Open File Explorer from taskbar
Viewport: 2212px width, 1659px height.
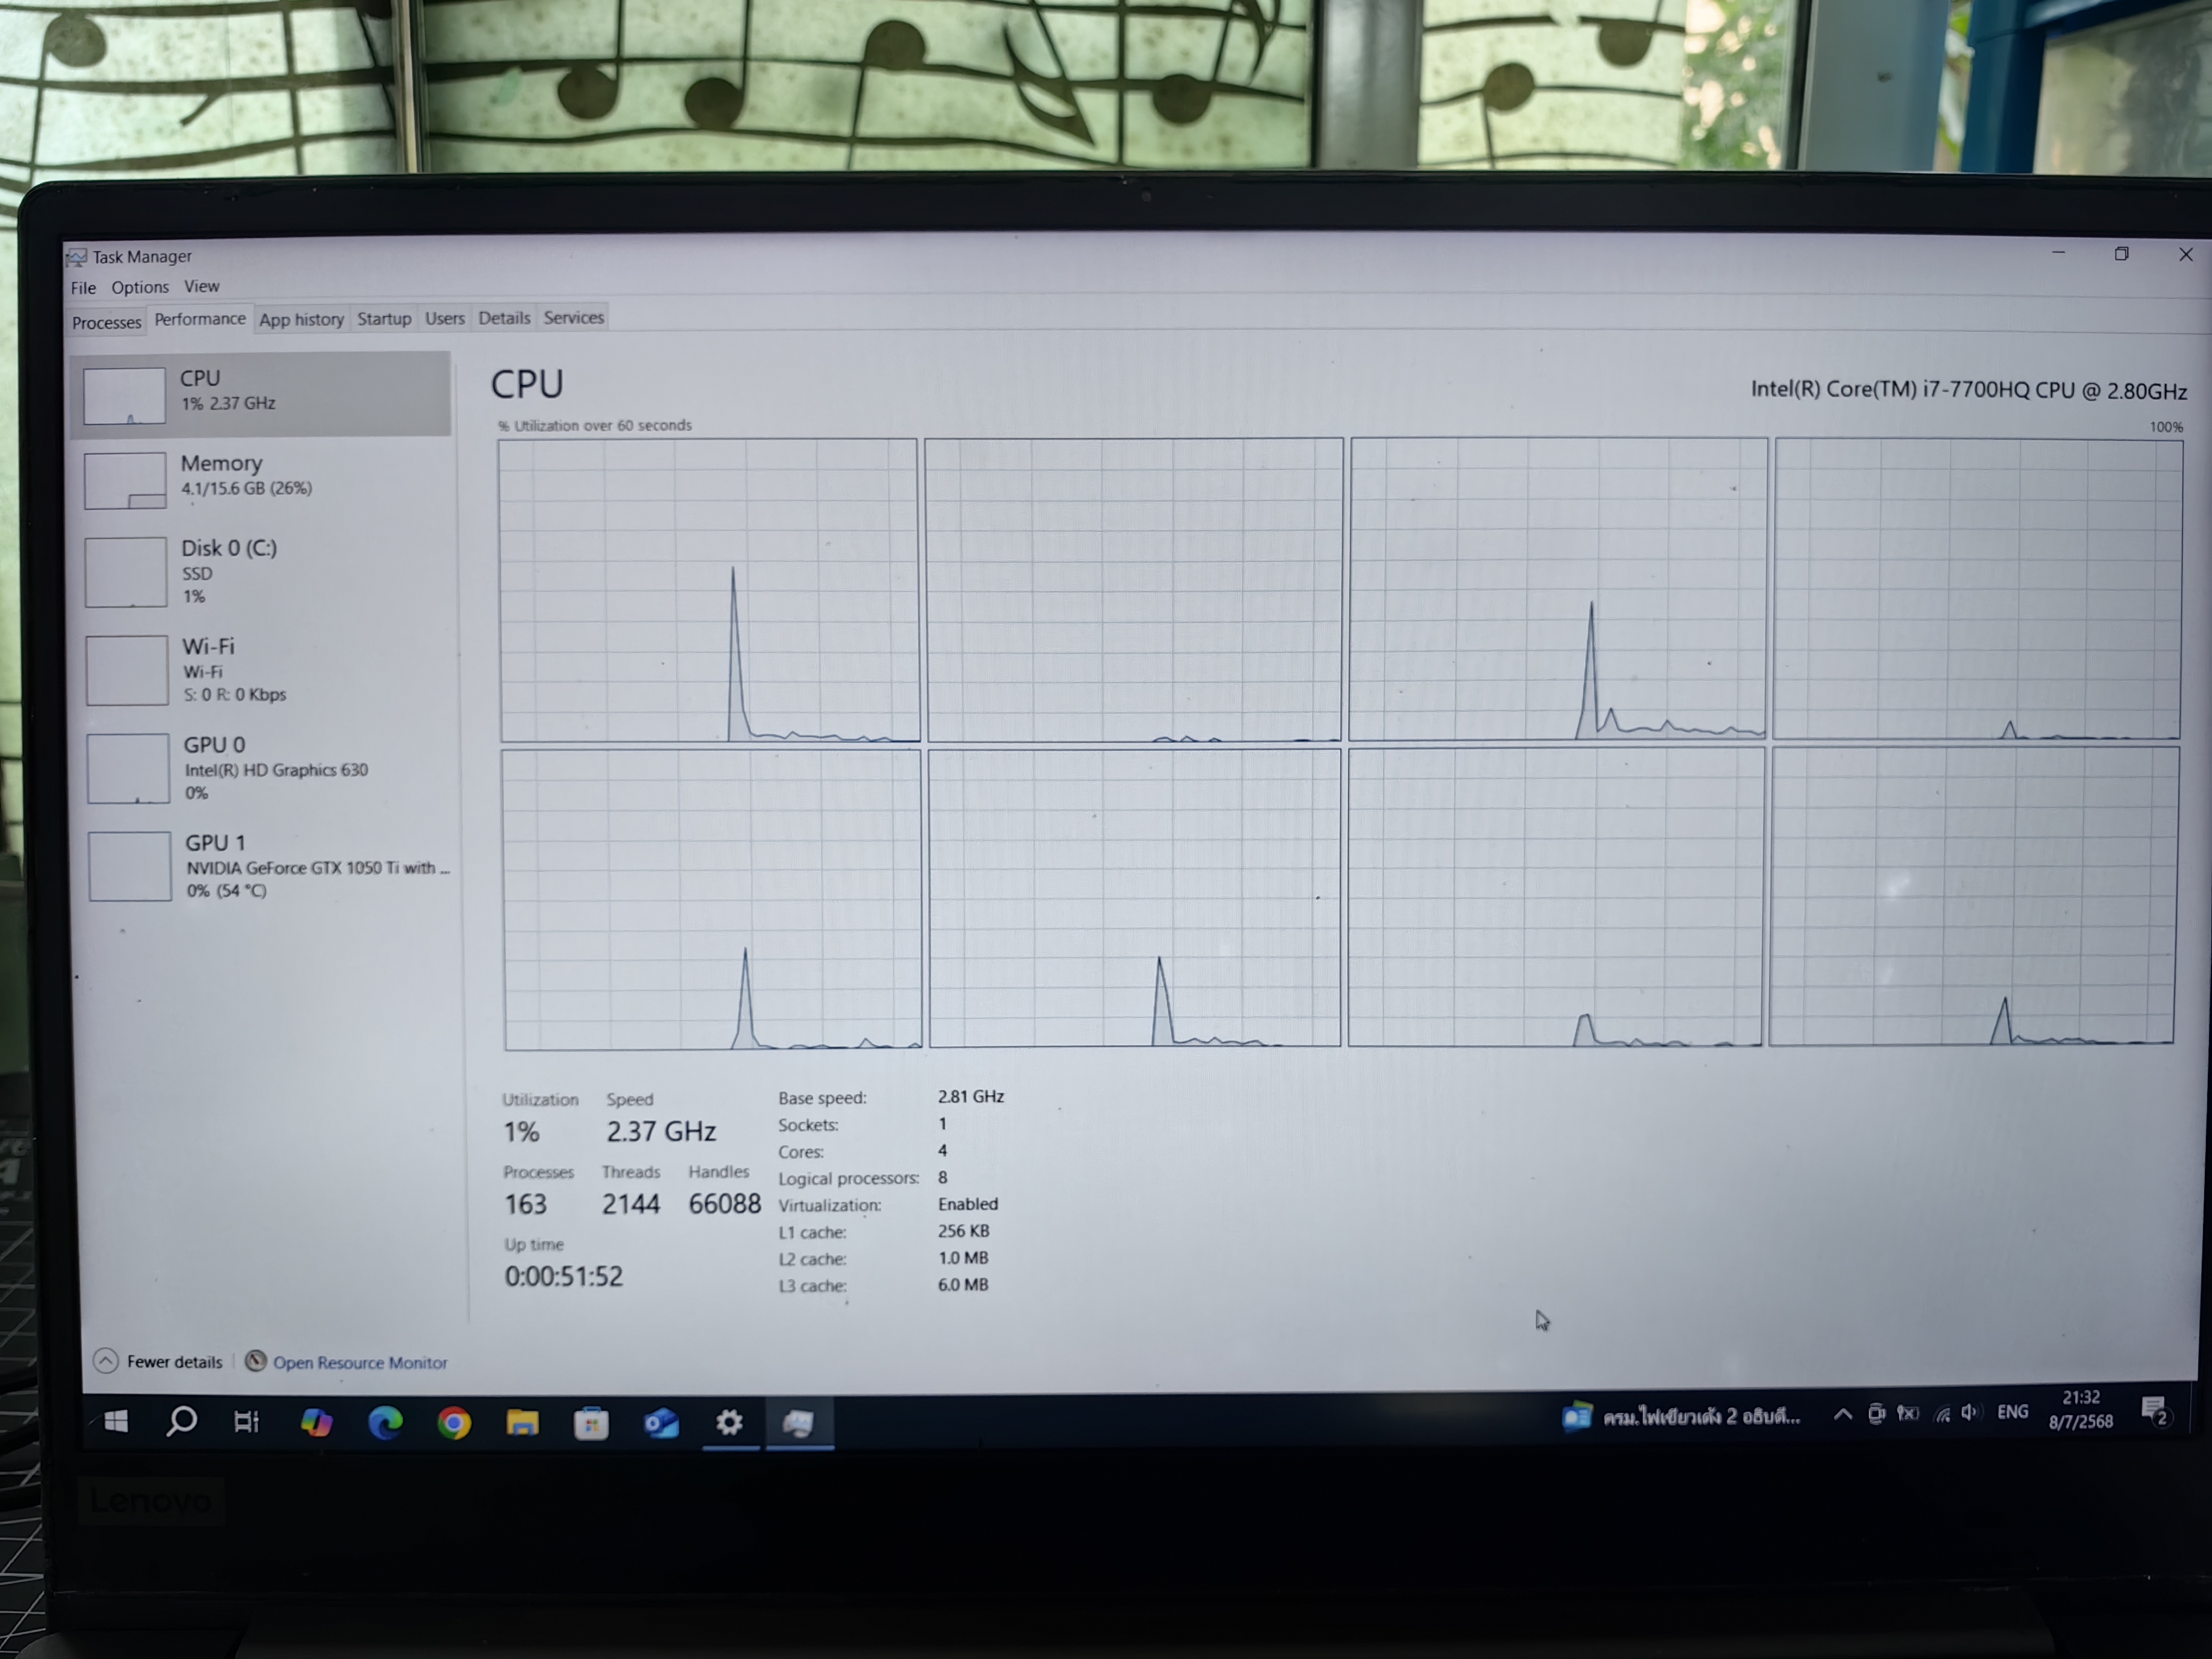522,1422
